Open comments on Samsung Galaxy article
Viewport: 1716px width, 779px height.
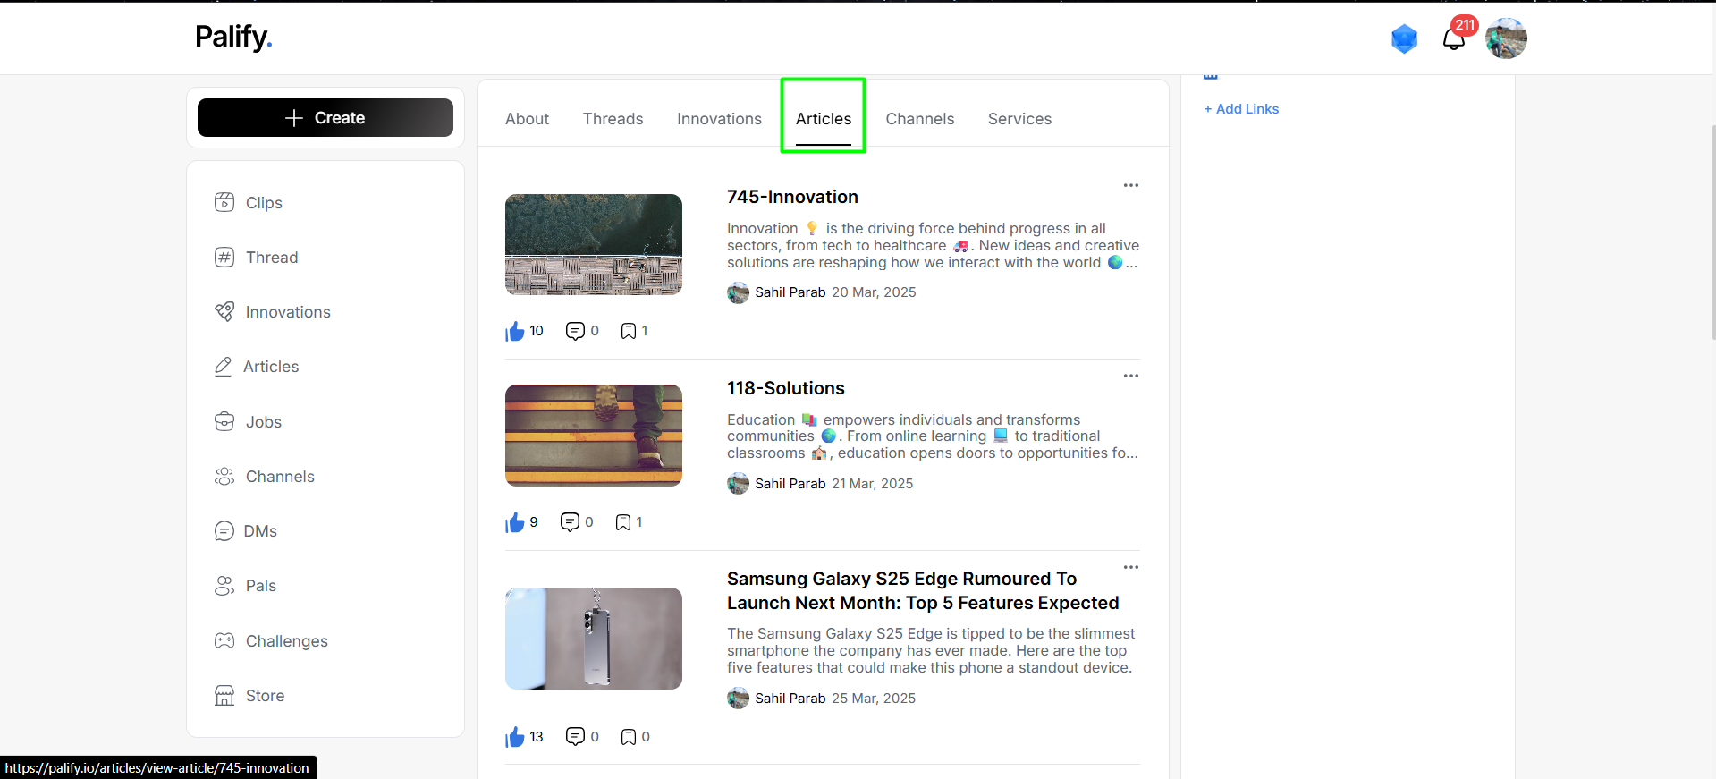point(575,737)
